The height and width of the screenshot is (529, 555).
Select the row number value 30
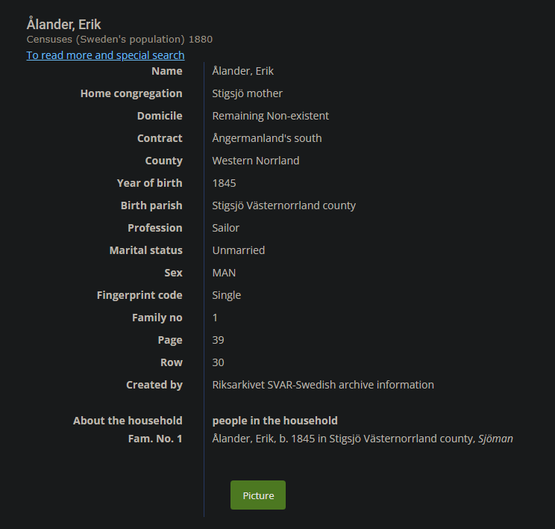point(218,362)
